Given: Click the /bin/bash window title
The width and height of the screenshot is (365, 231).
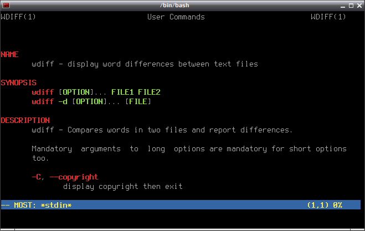Looking at the screenshot, I should coord(174,5).
